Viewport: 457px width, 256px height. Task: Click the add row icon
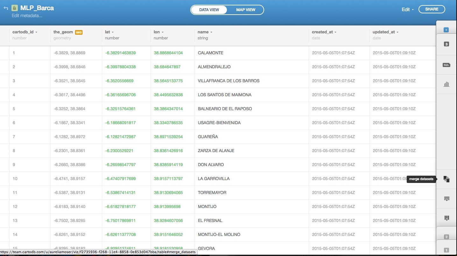point(446,199)
